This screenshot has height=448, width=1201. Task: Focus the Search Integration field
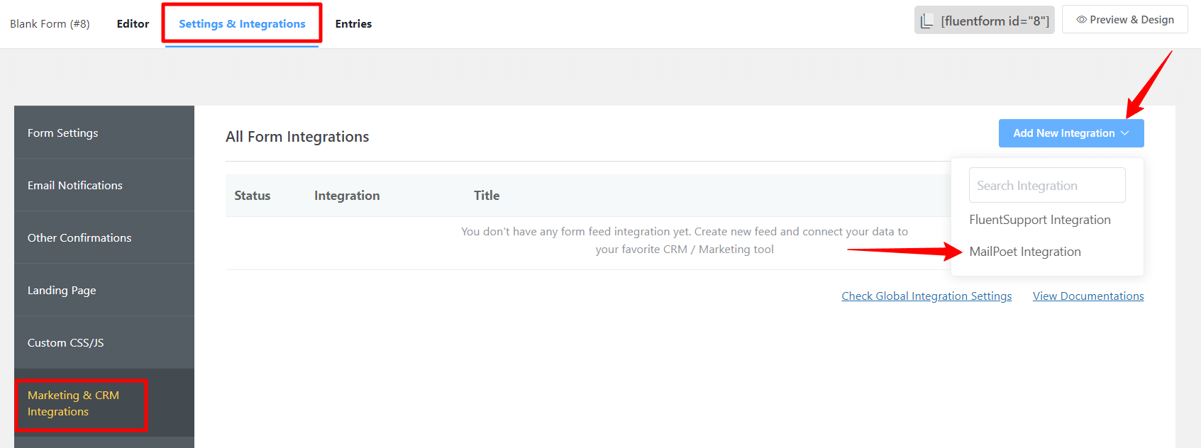[x=1047, y=185]
